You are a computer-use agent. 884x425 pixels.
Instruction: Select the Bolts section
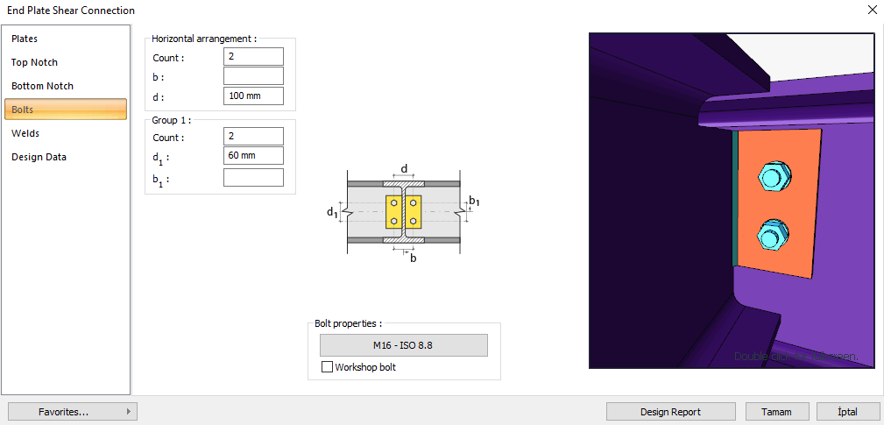(66, 110)
